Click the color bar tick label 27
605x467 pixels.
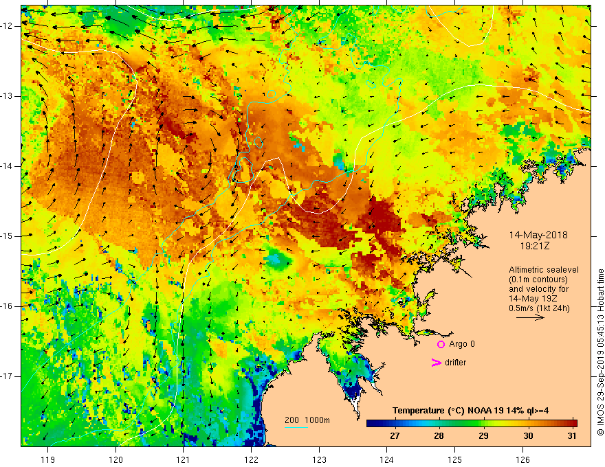tap(395, 436)
